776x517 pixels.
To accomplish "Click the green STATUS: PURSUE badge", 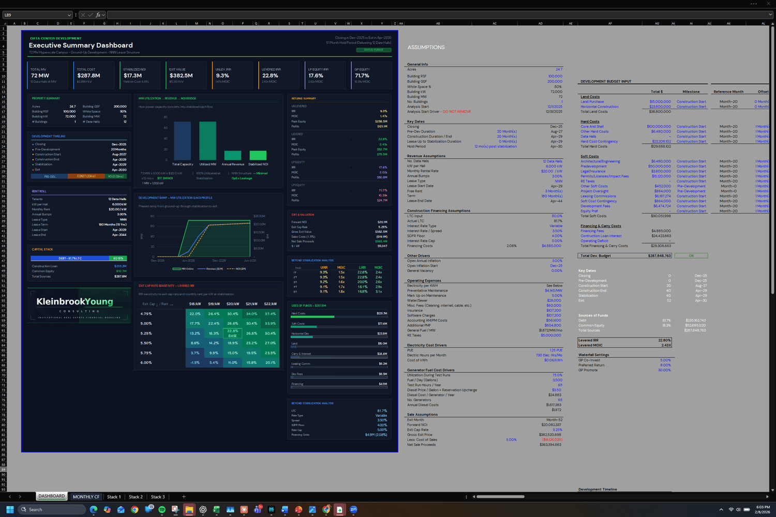I will pyautogui.click(x=374, y=50).
